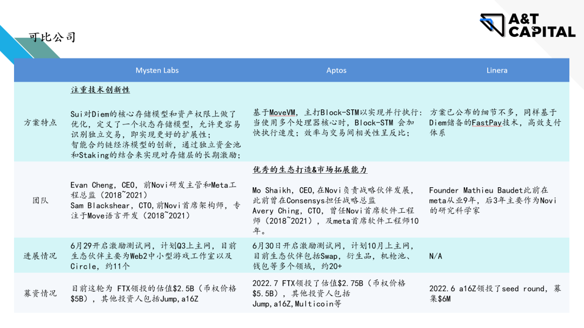Click the N/A cell for Linera
This screenshot has width=584, height=328.
pos(435,256)
